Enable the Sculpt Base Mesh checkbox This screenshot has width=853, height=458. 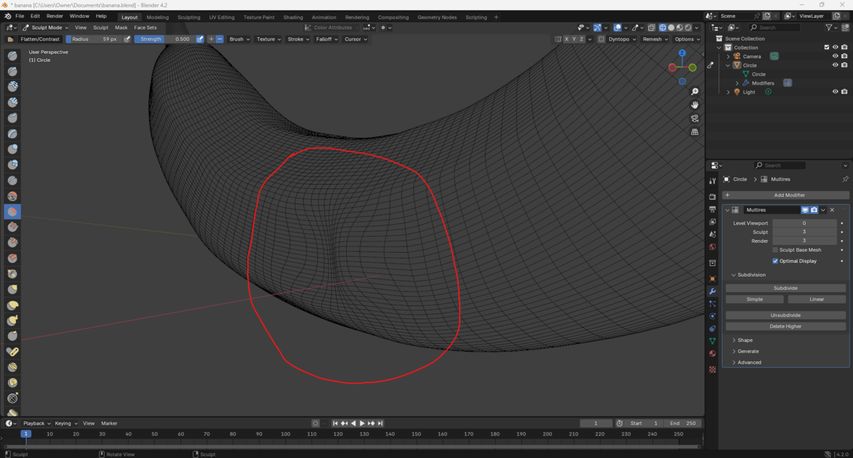(775, 250)
